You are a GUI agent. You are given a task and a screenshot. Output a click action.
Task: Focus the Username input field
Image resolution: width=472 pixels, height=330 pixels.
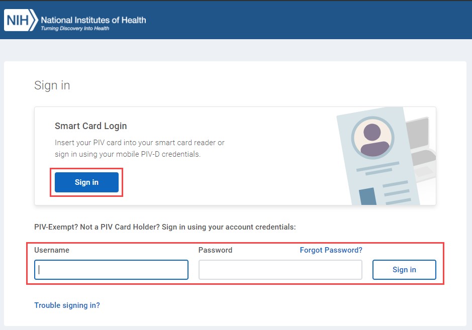click(x=111, y=270)
